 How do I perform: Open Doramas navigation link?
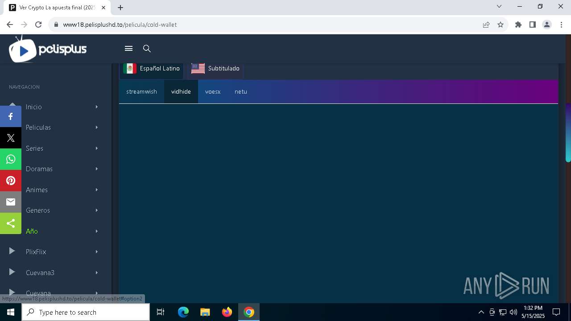tap(39, 169)
